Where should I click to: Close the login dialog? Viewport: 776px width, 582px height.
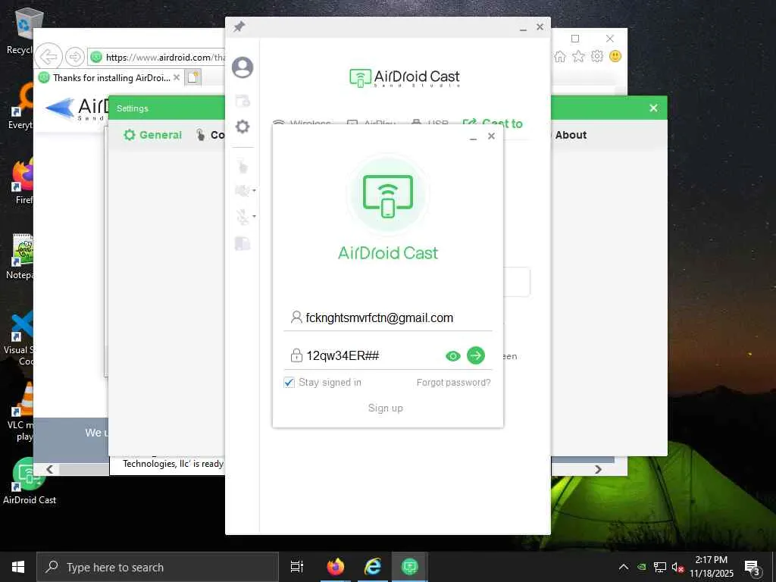491,136
